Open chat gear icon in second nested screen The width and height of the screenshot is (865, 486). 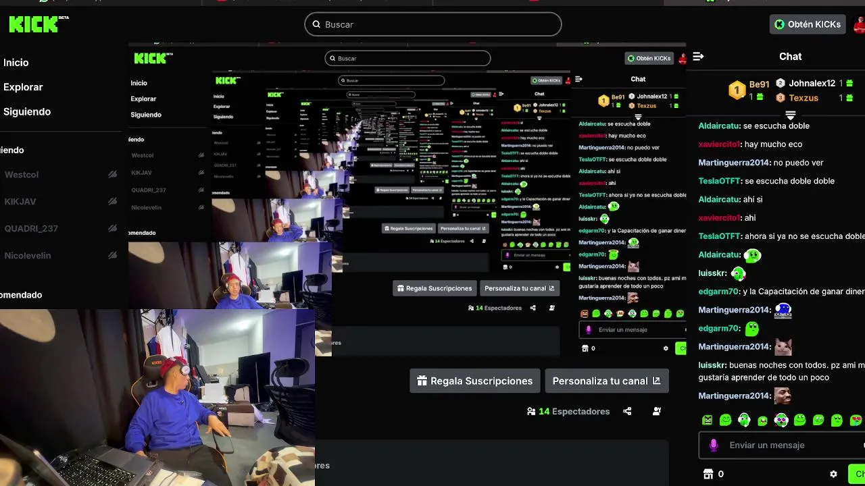[x=666, y=348]
